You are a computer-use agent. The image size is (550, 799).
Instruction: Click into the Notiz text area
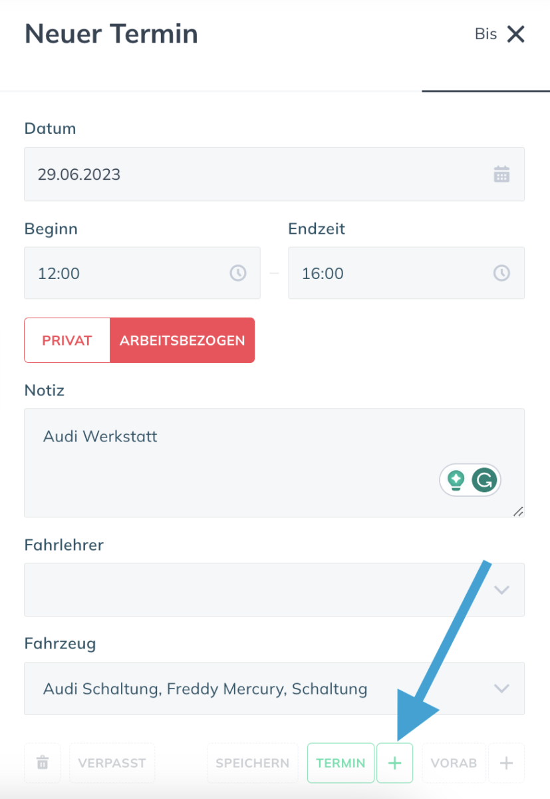pos(274,463)
